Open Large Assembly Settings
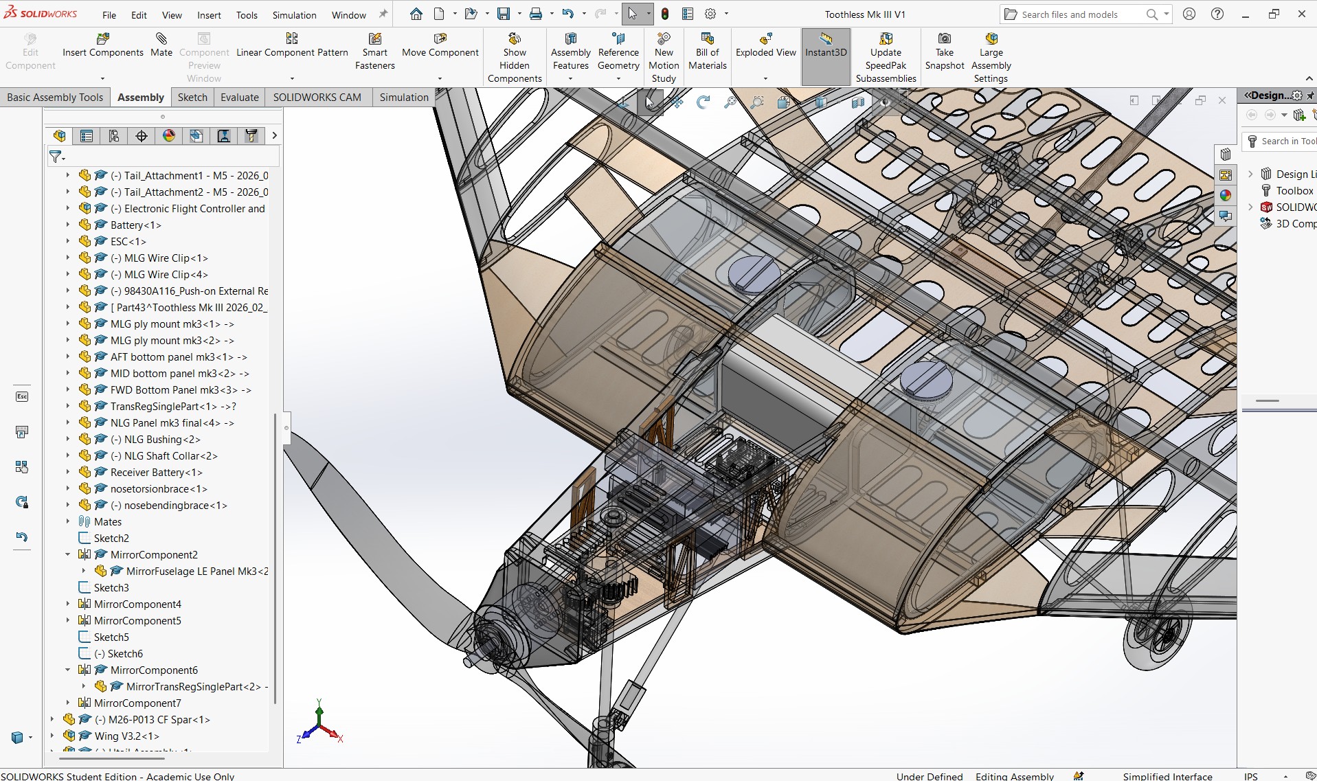 pyautogui.click(x=991, y=58)
